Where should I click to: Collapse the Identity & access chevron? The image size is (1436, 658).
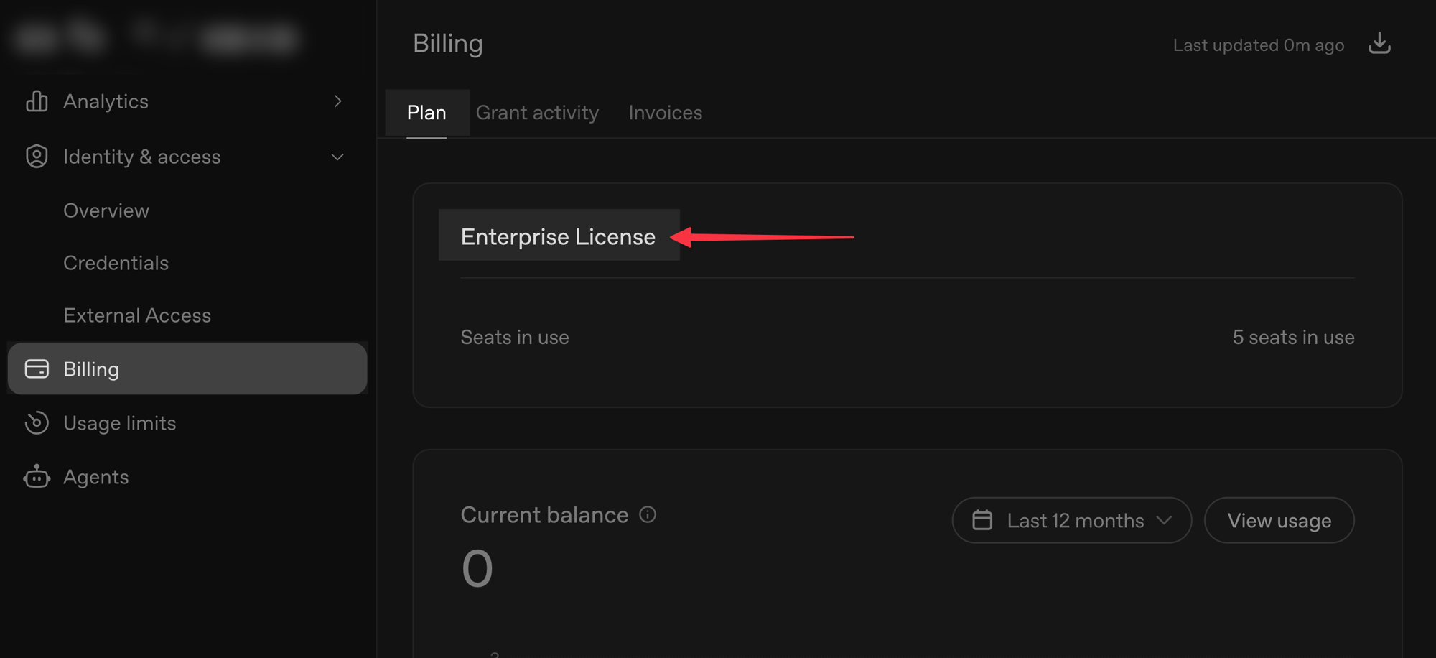coord(337,157)
